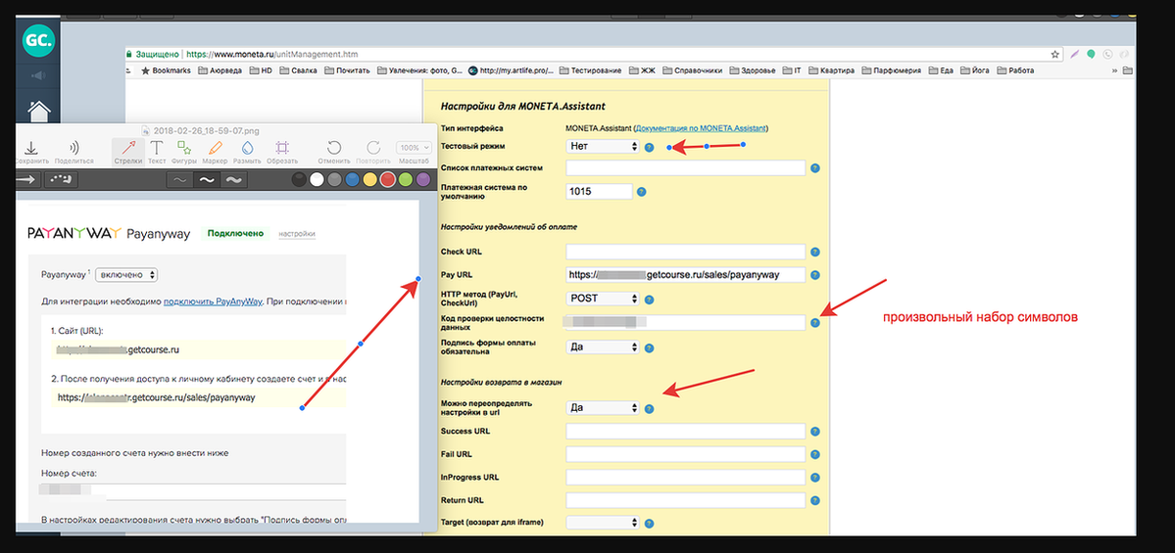Viewport: 1175px width, 553px height.
Task: Open the Тестовый режим dropdown
Action: (x=604, y=147)
